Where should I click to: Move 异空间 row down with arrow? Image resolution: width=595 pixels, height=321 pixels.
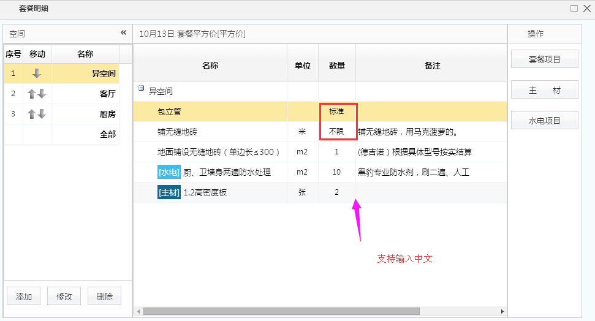37,74
